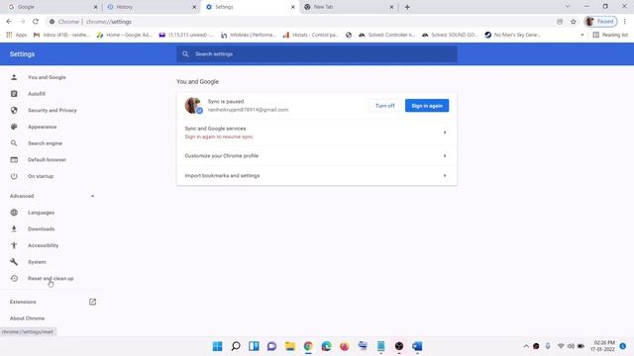Viewport: 634px width, 356px height.
Task: Open the tab search dropdown arrow
Action: coord(568,7)
